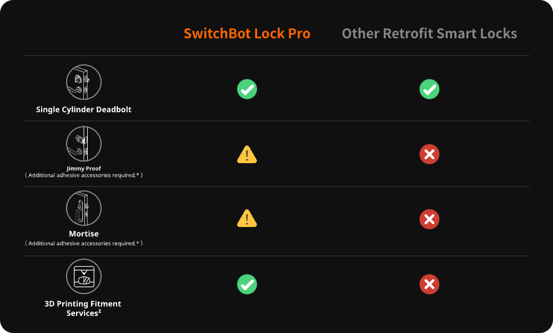Viewport: 553px width, 333px height.
Task: Click the SwitchBot Lock Pro column heading
Action: pos(247,33)
